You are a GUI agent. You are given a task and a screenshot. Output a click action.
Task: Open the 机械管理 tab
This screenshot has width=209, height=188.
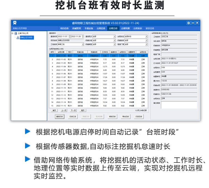click(77, 28)
